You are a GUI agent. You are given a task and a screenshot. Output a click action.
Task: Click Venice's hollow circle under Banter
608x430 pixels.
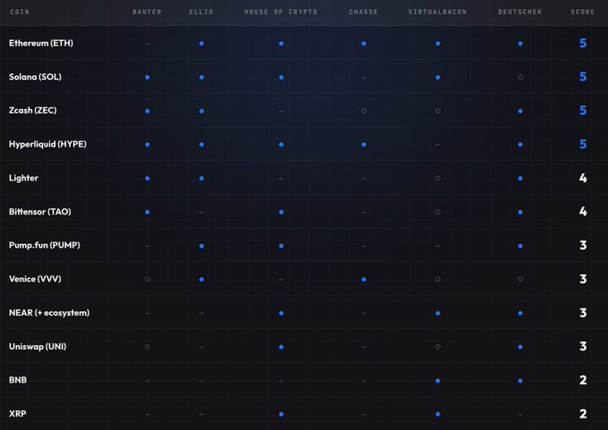(148, 279)
